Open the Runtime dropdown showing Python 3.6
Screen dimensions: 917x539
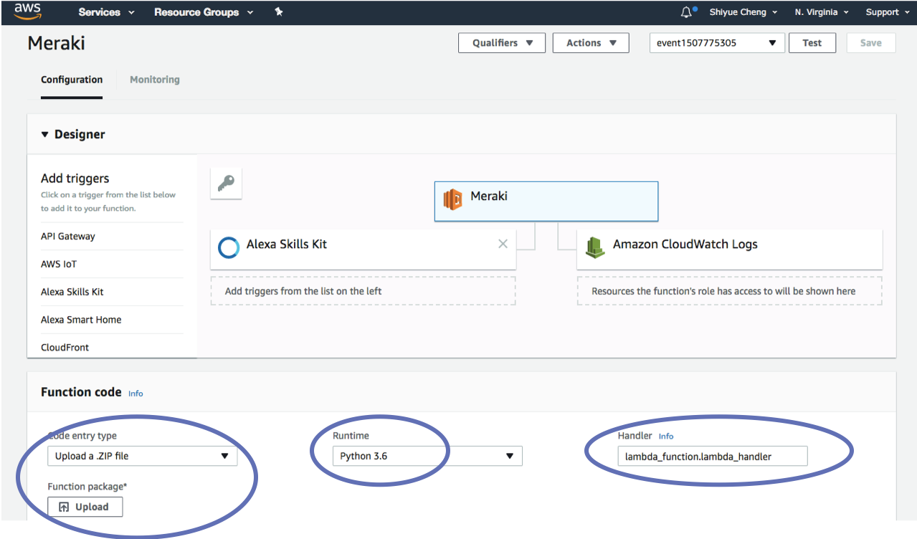(427, 456)
